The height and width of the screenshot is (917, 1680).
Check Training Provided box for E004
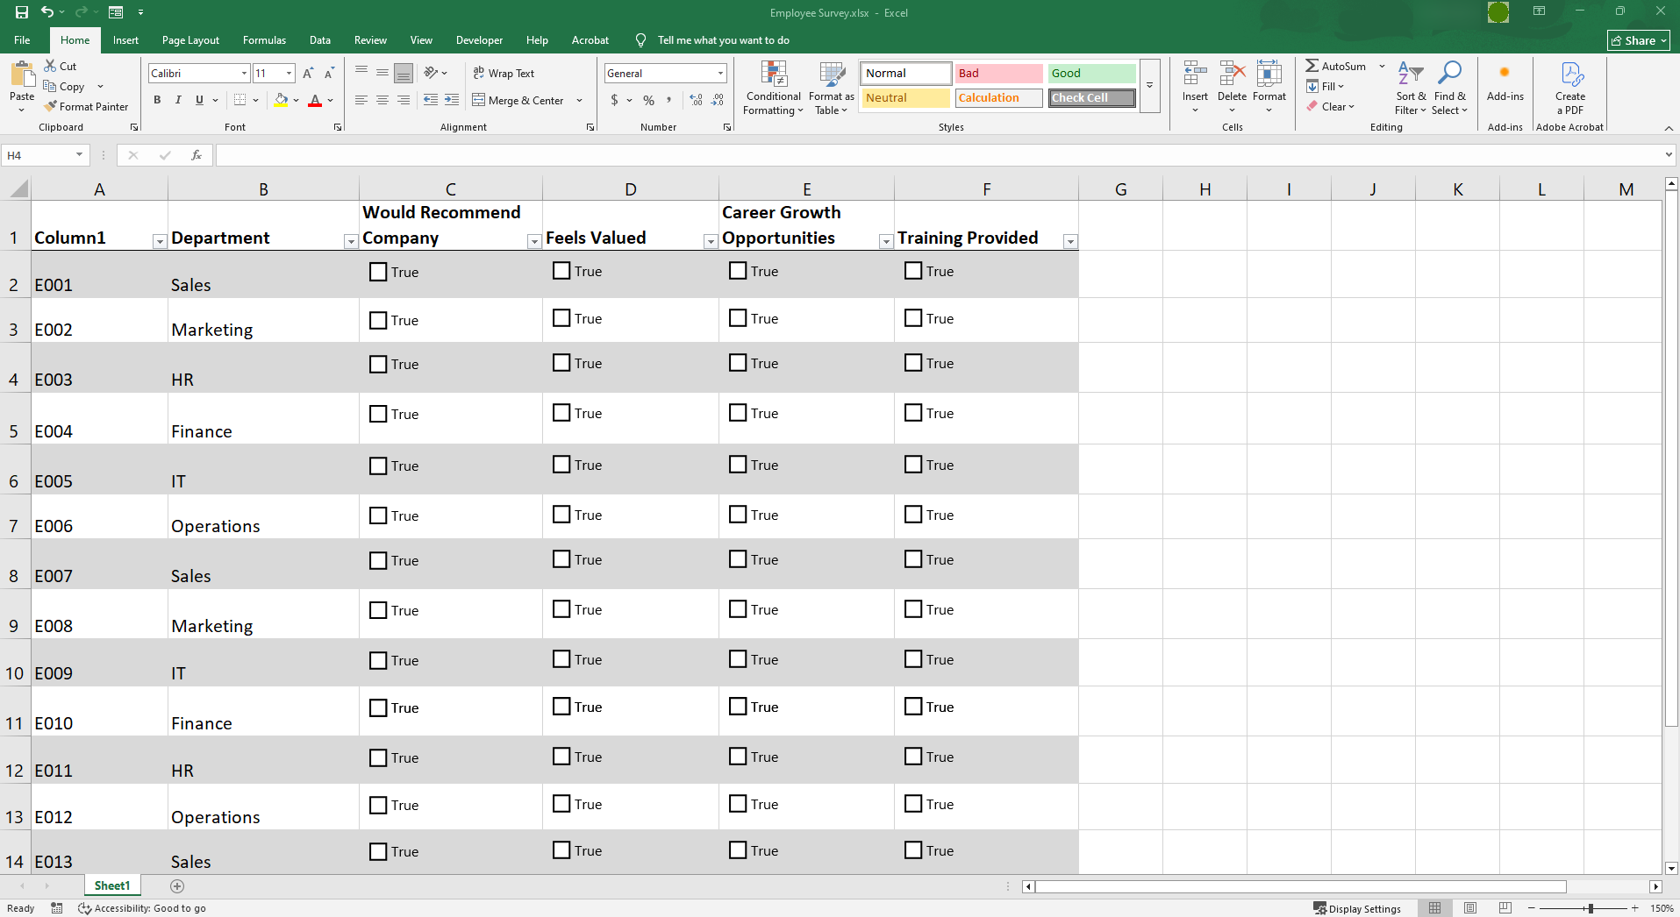click(x=913, y=413)
